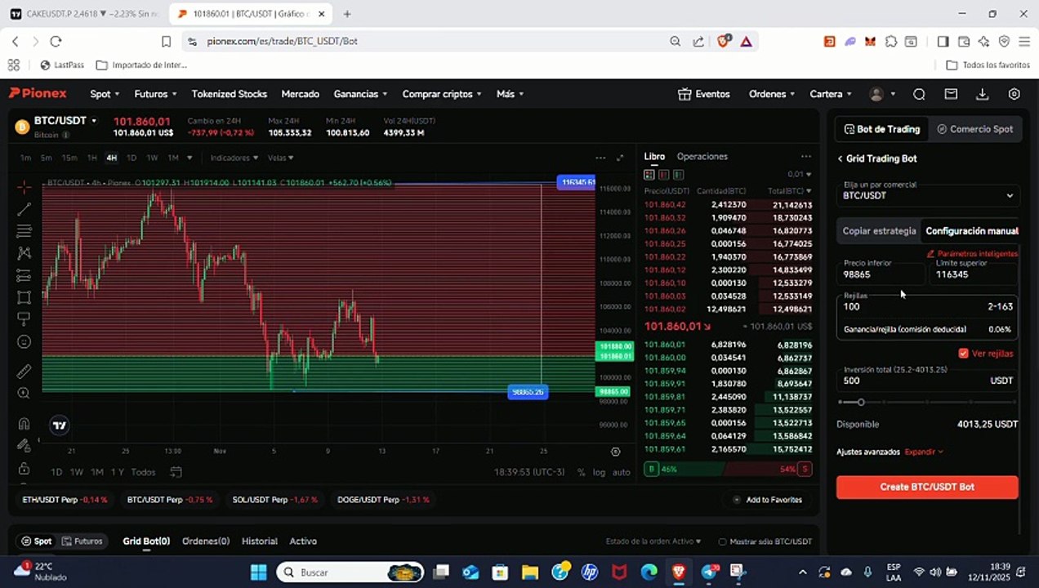
Task: Open order book more-options ellipsis
Action: coord(806,157)
